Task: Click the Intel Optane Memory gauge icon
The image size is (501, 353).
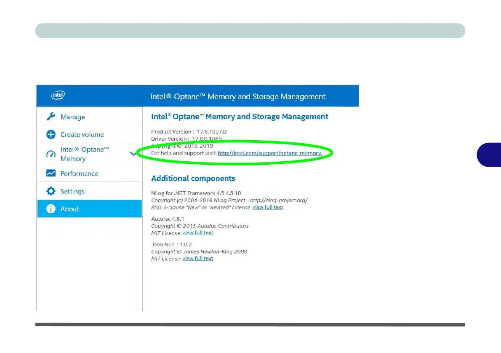Action: (51, 154)
